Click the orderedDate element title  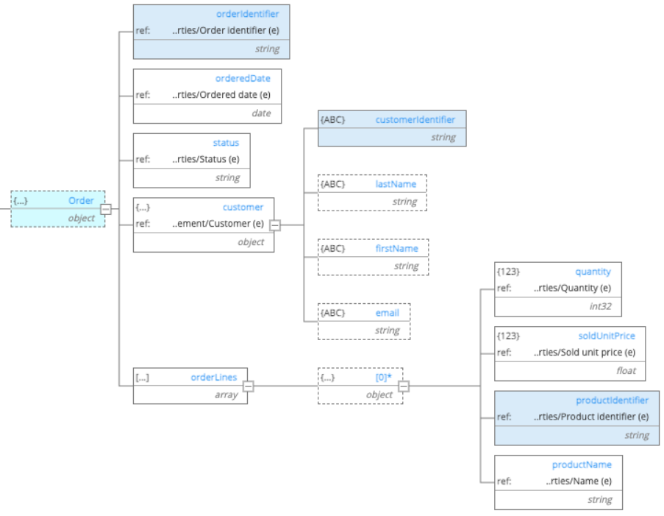[x=243, y=78]
